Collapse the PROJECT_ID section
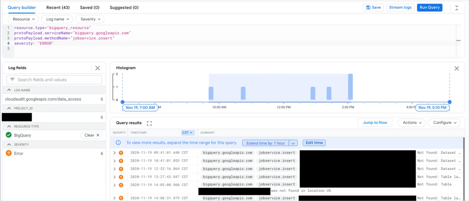Screen dimensions: 469x202 9,108
